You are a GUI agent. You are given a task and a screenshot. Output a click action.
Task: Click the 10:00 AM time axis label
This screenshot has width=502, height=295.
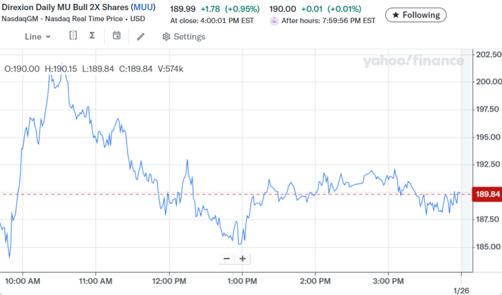point(23,279)
